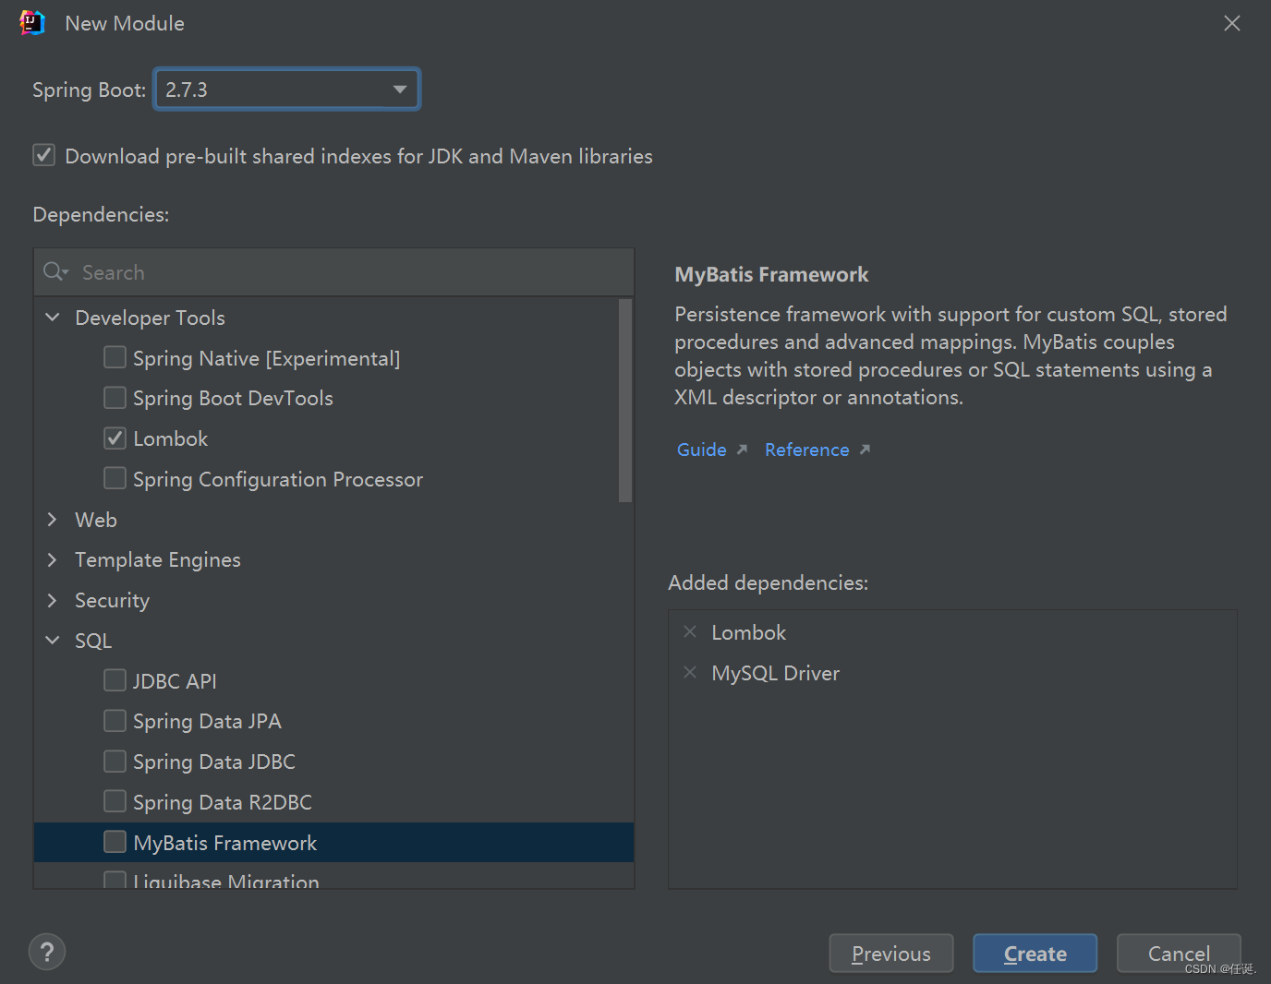
Task: Click in the dependencies Search field
Action: click(x=334, y=272)
